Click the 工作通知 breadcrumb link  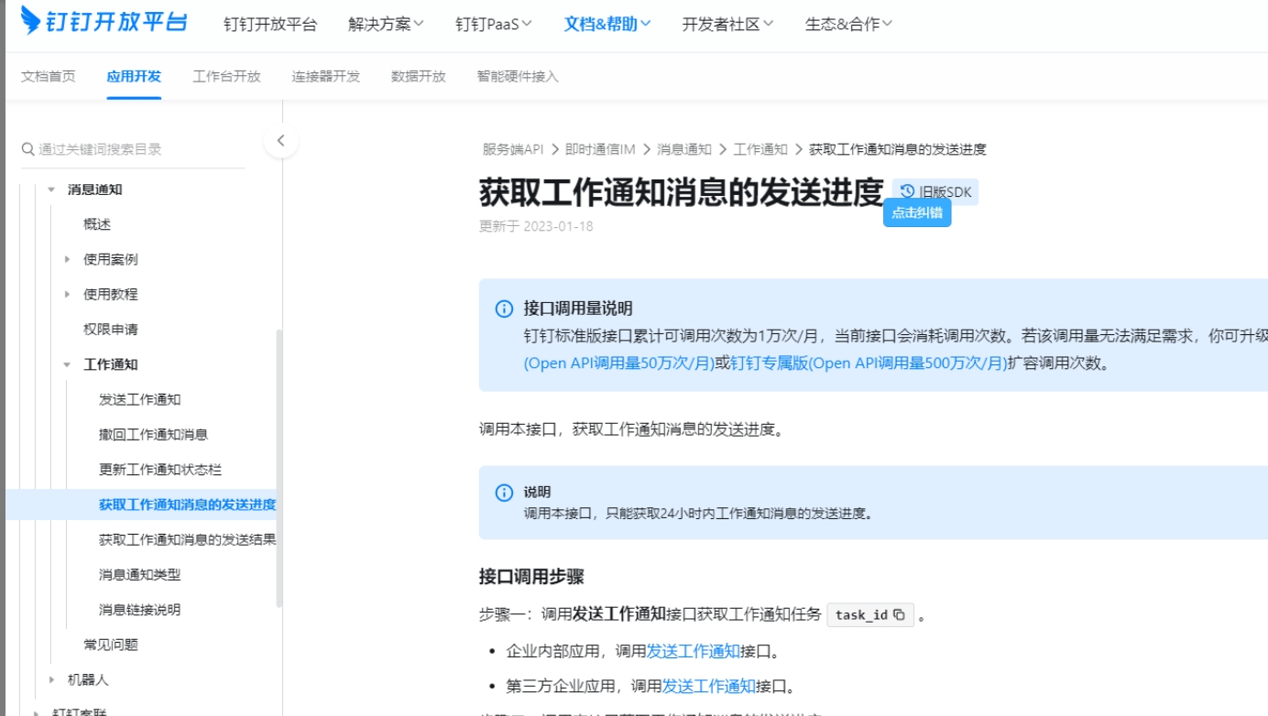click(760, 149)
